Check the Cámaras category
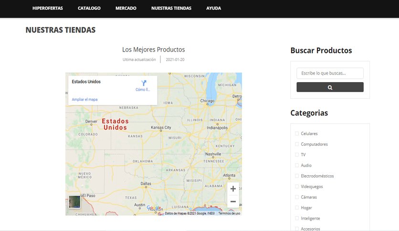Viewport: 399px width, 231px height. coord(297,197)
